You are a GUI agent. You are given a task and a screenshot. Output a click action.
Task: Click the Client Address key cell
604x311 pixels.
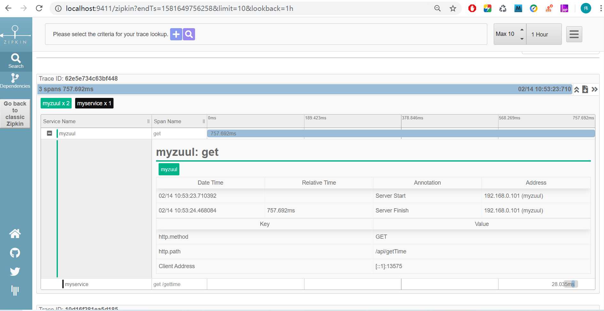point(265,266)
